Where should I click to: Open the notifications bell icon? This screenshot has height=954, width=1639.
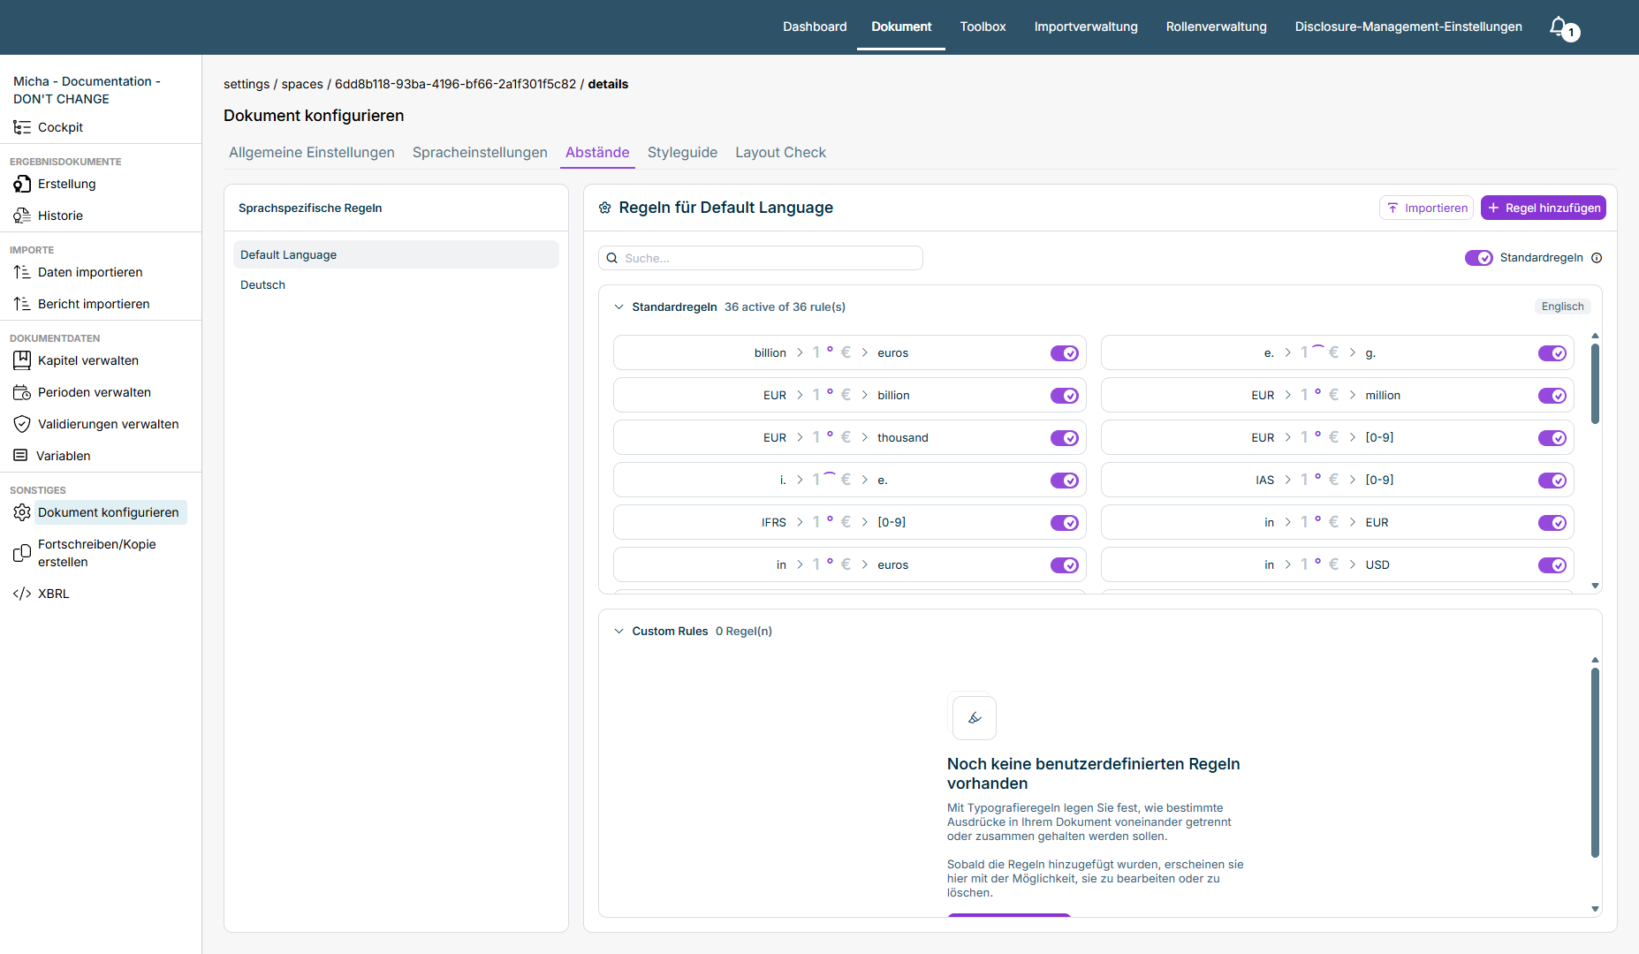click(1559, 26)
